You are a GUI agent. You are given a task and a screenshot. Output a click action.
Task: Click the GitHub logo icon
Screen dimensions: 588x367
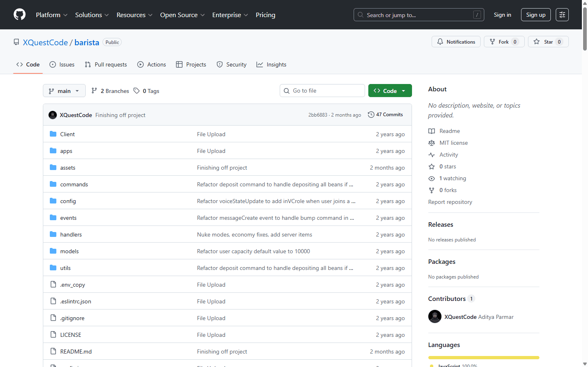(x=19, y=15)
